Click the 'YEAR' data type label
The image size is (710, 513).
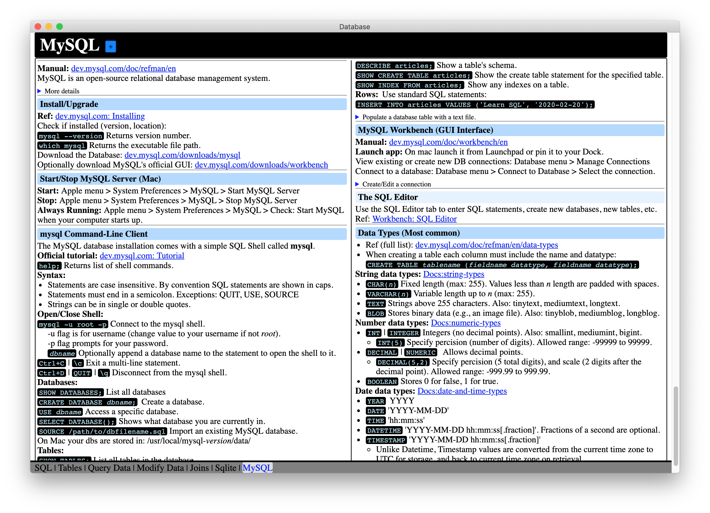[375, 401]
